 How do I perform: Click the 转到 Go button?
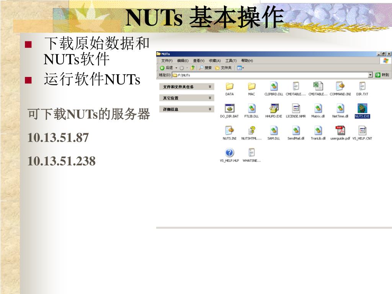(382, 75)
